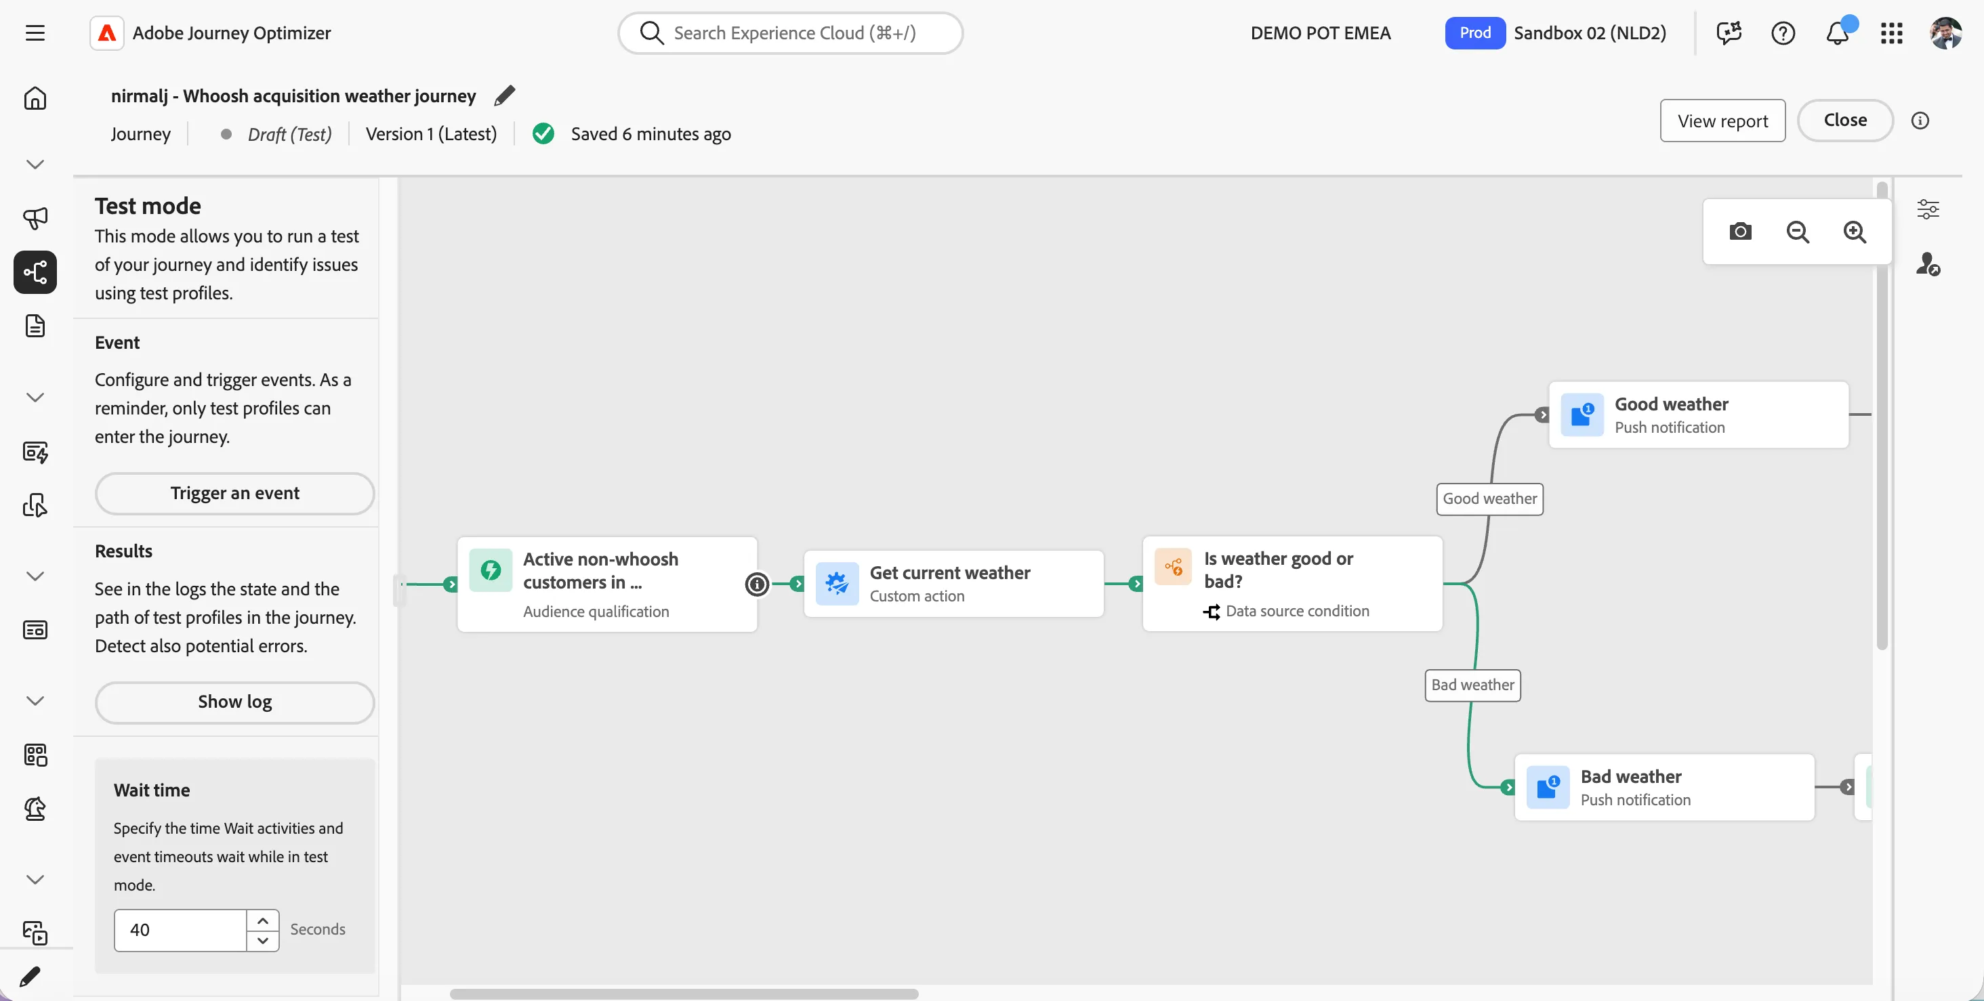Click Trigger an event button
1984x1001 pixels.
(x=235, y=493)
